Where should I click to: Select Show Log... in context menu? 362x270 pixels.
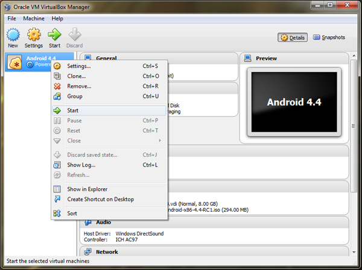click(109, 165)
